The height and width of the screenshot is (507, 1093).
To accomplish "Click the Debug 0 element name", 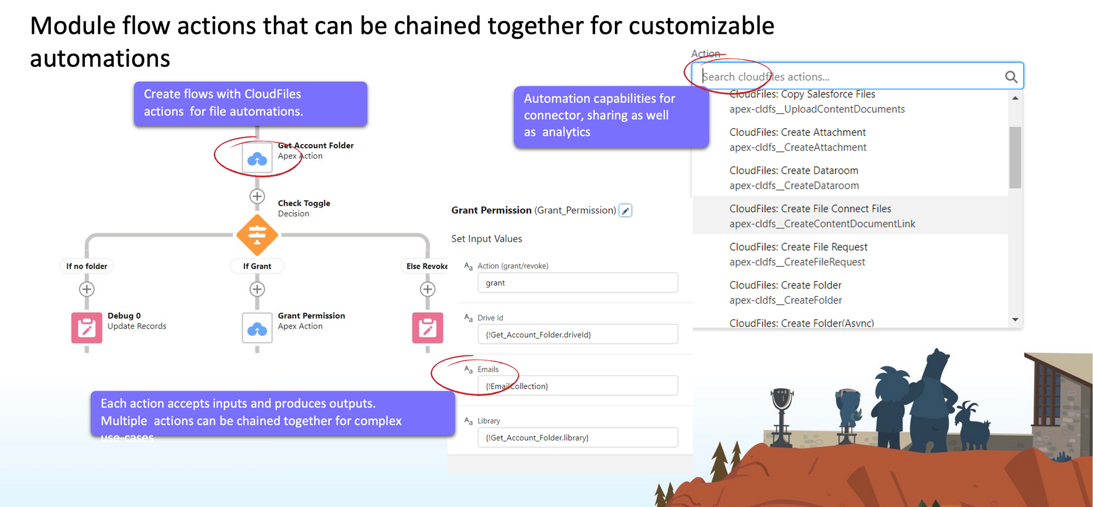I will click(124, 316).
